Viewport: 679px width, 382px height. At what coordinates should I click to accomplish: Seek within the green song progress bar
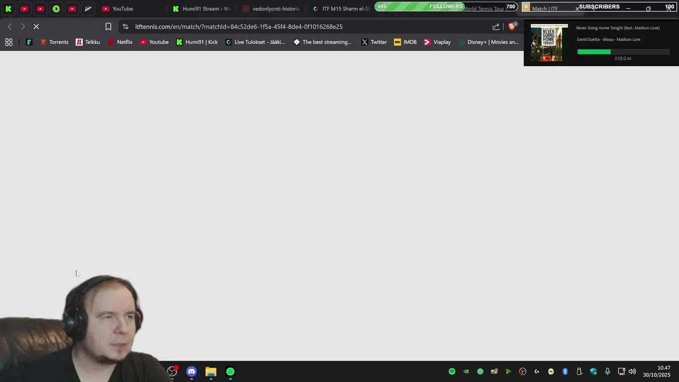point(623,51)
